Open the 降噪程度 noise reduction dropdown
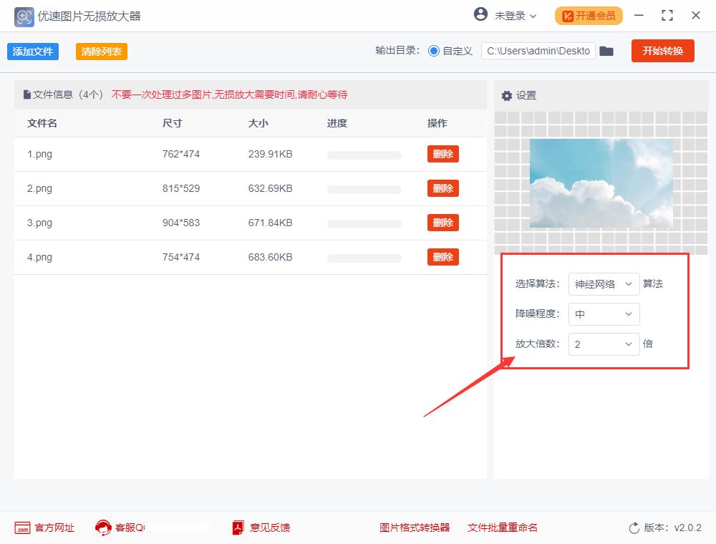 pyautogui.click(x=604, y=314)
